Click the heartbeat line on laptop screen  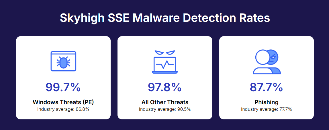(x=165, y=65)
